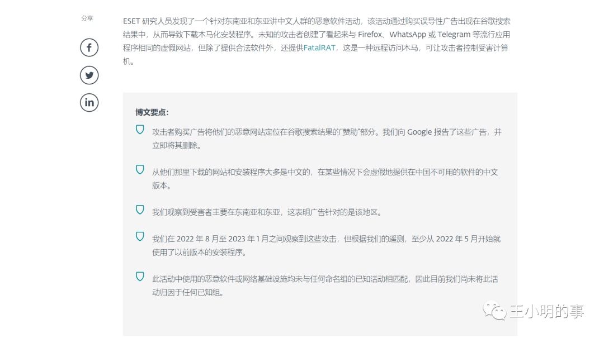604x338 pixels.
Task: Click the shield bullet beside 攻击者购买广告
Action: tap(140, 130)
